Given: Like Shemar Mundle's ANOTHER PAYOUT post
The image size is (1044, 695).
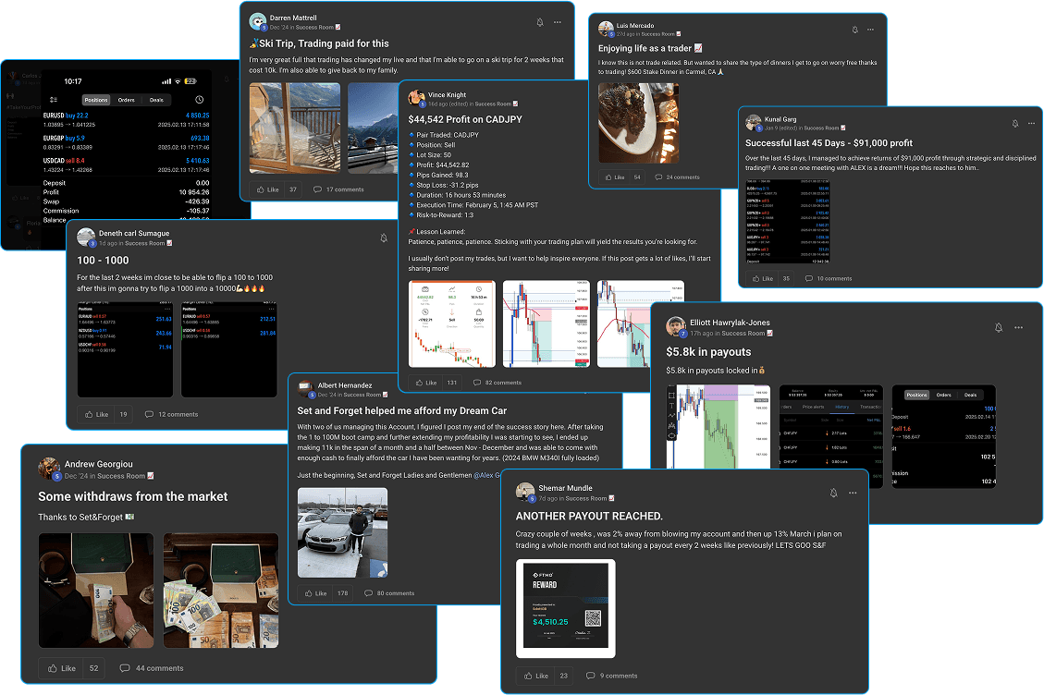Looking at the screenshot, I should [x=536, y=676].
